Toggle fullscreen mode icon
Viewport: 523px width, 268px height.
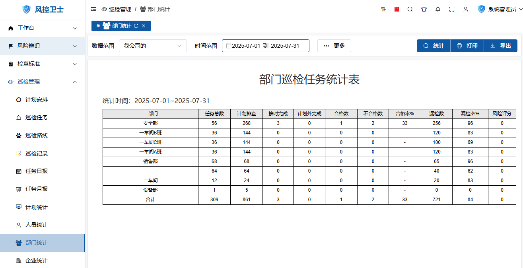[452, 9]
